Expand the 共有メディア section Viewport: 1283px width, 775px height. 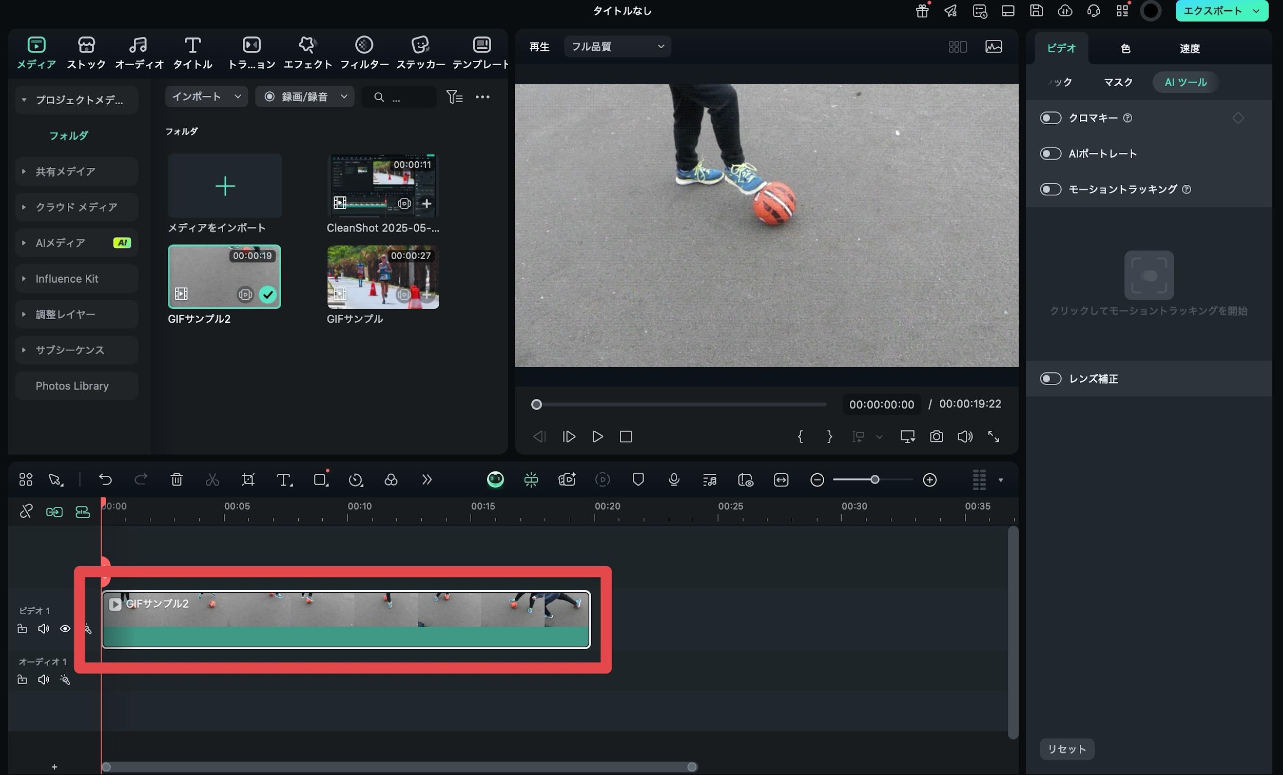point(24,171)
